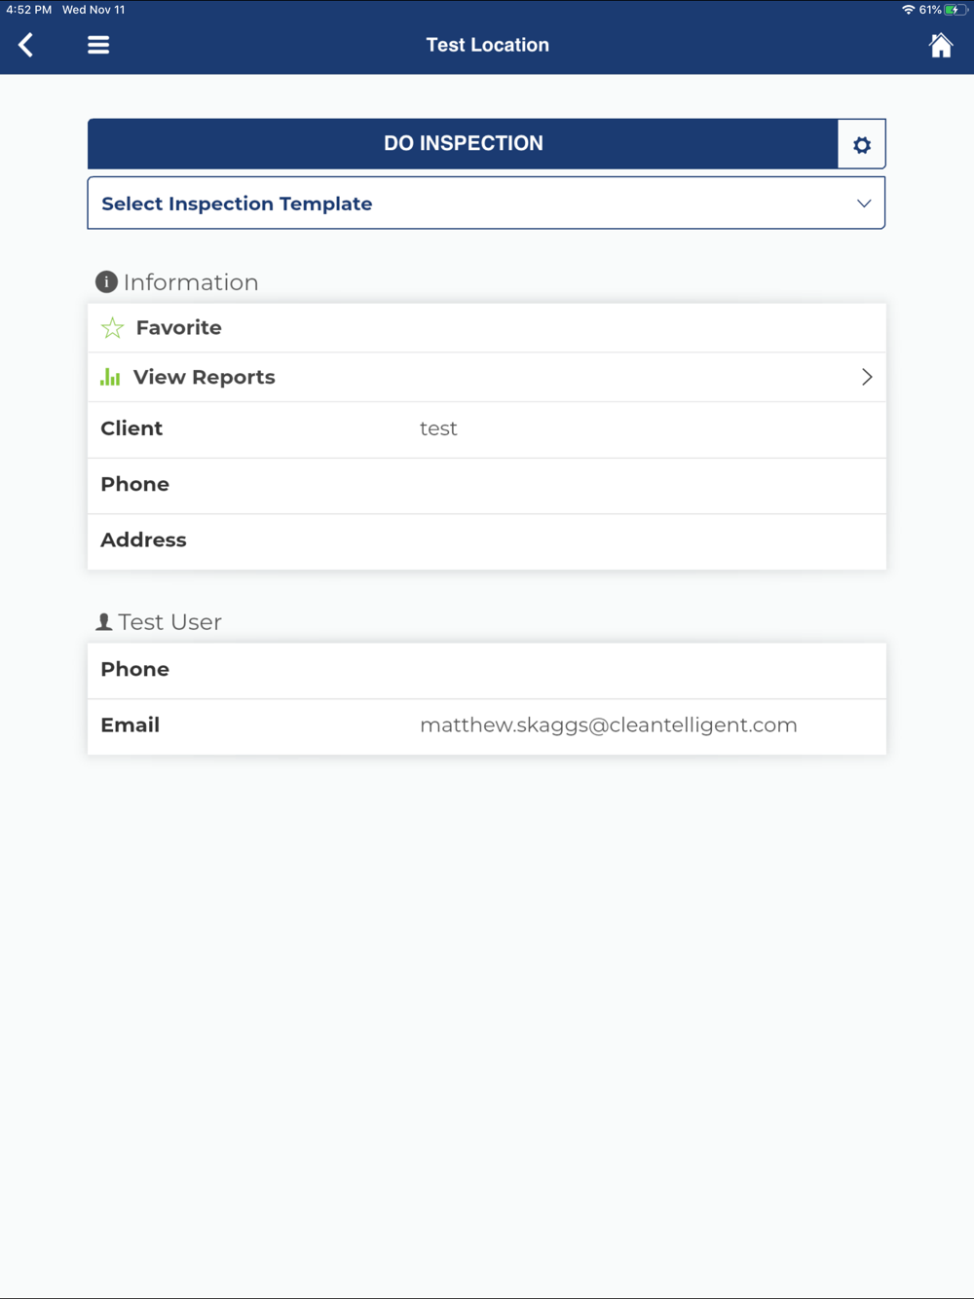Tap the Test User person icon
Viewport: 974px width, 1299px height.
coord(104,621)
